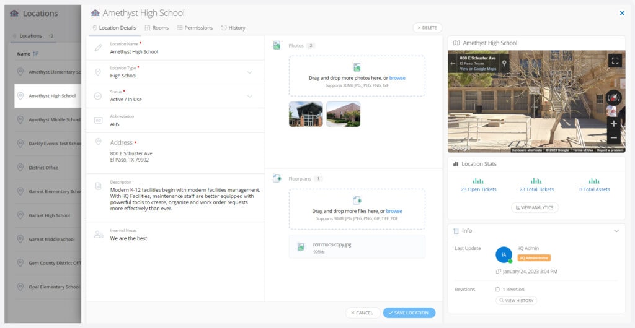This screenshot has width=635, height=328.
Task: Close the Amethyst High School panel
Action: [622, 14]
